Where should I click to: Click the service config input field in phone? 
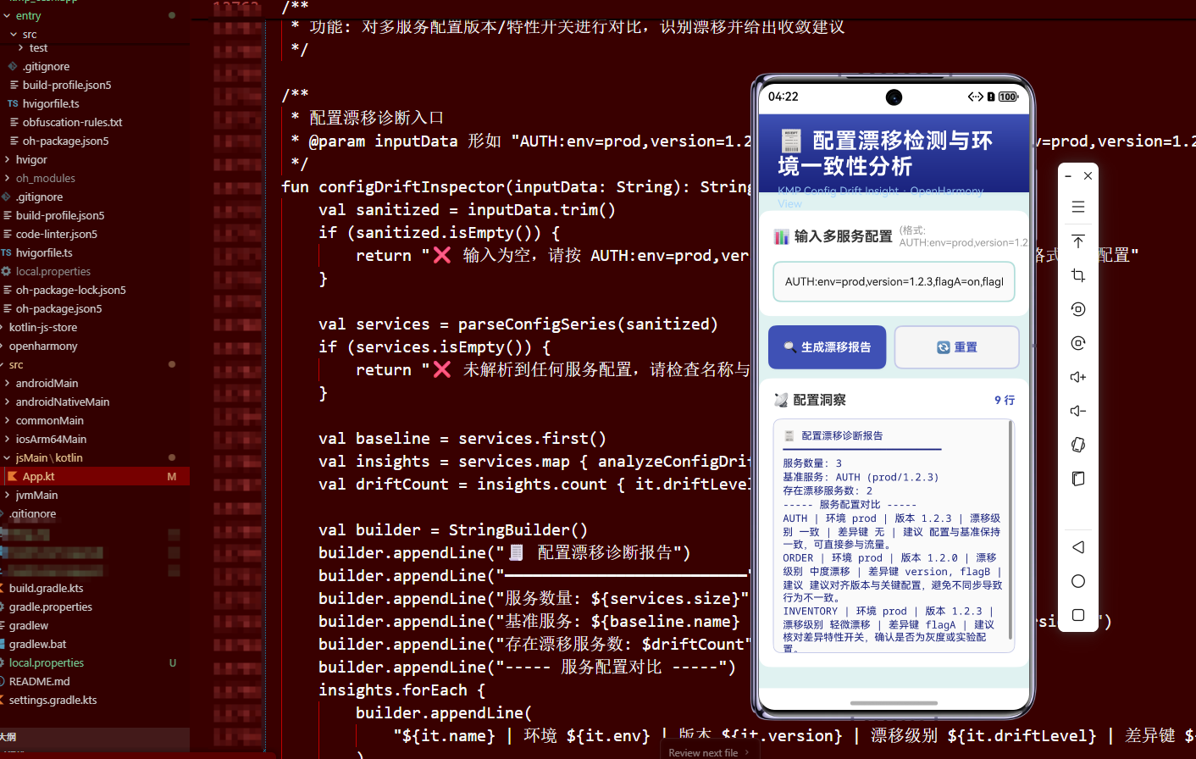894,282
